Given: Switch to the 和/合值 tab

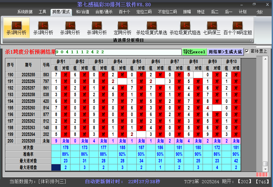Looking at the screenshot, I should (82, 12).
